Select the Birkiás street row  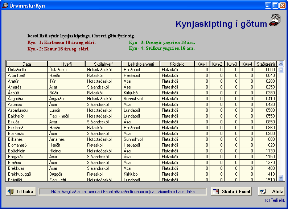tap(141, 122)
